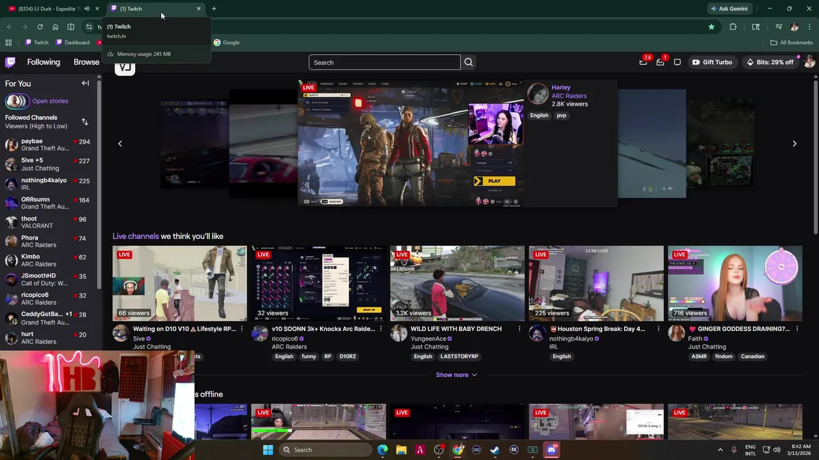This screenshot has height=460, width=819.
Task: Open the ARC Raiders category link under Harley
Action: pos(569,96)
